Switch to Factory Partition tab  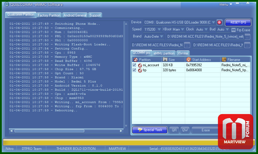click(49, 15)
